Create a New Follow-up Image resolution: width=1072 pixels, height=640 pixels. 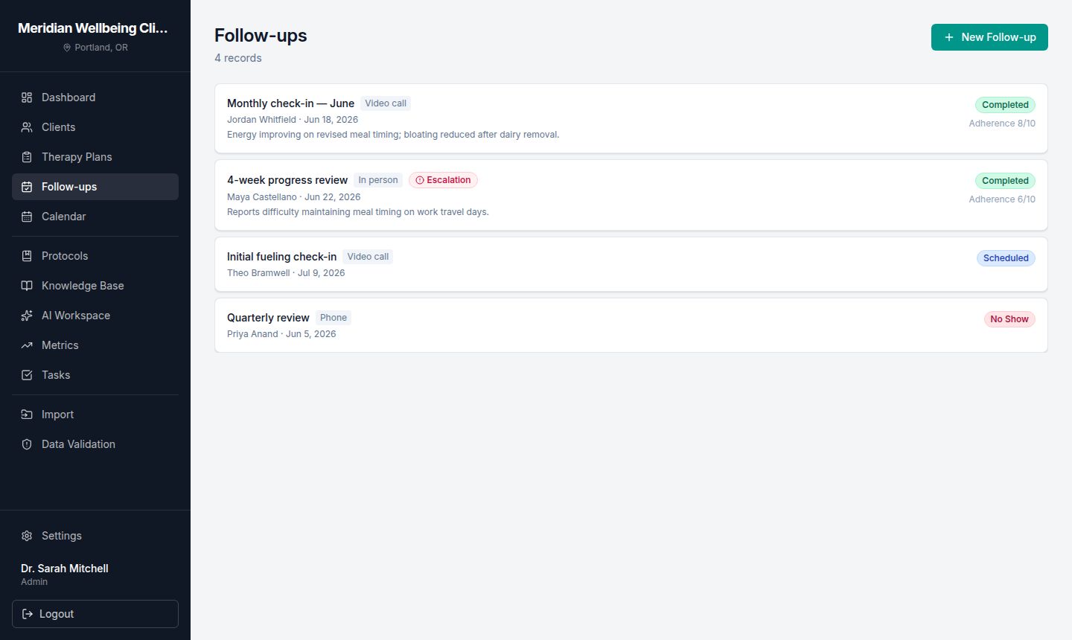click(989, 37)
